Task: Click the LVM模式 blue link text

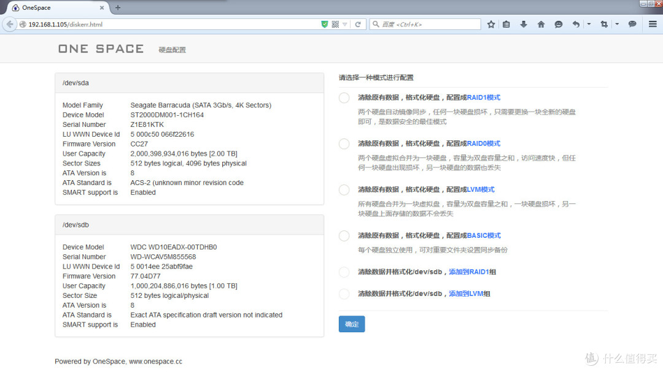Action: (481, 189)
